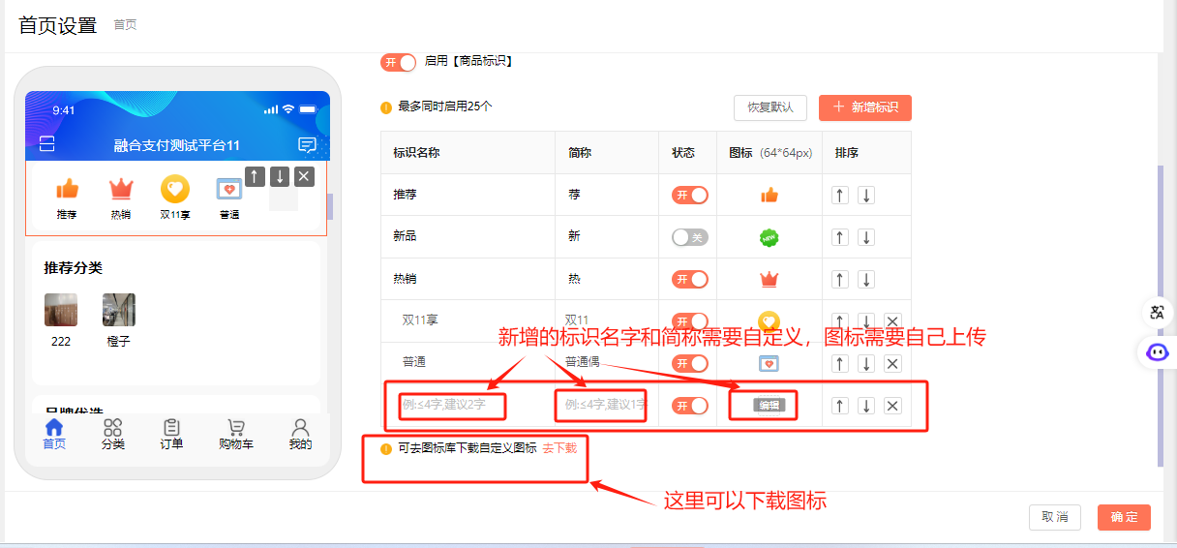Image resolution: width=1177 pixels, height=548 pixels.
Task: Click green NEW badge icon in 新品 row
Action: [770, 237]
